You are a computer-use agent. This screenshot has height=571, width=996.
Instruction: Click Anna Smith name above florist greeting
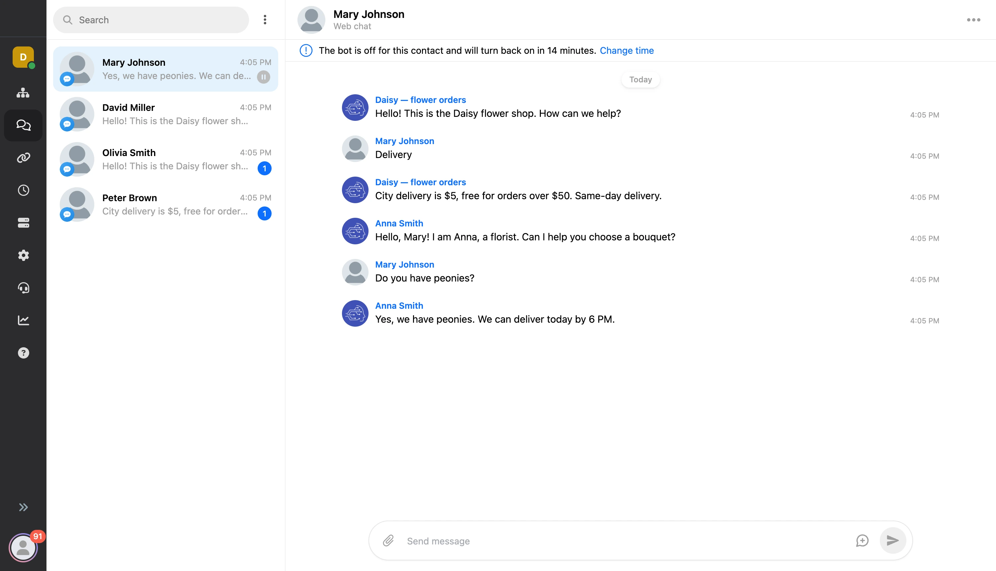[x=399, y=223]
